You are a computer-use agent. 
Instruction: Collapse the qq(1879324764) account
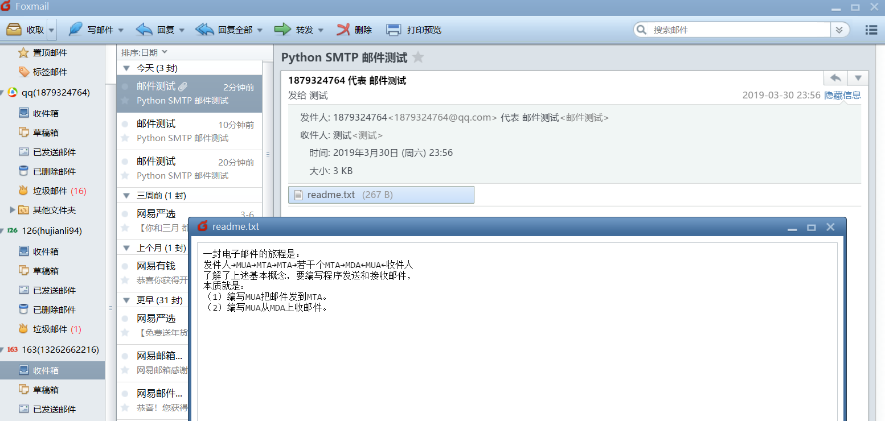click(2, 93)
